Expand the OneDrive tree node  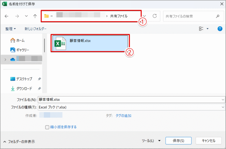tap(5, 60)
